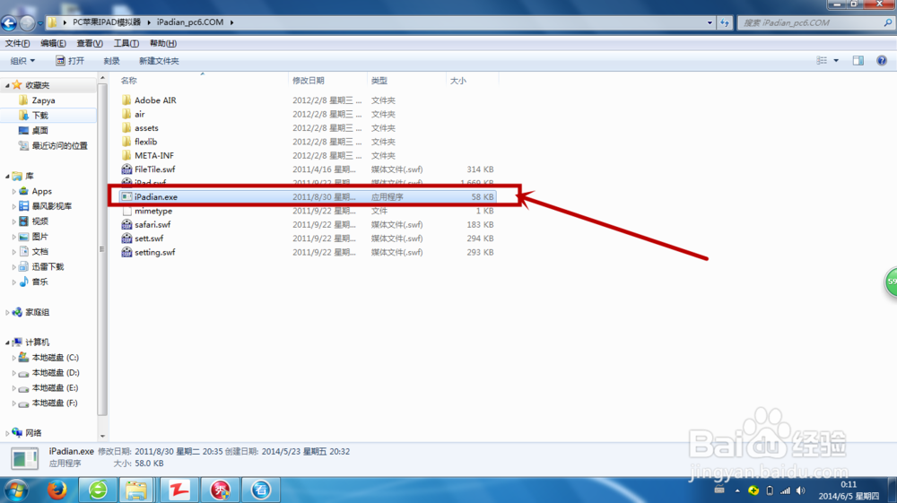This screenshot has height=503, width=897.
Task: Open recent pages dropdown beside the forward arrow
Action: tap(40, 23)
